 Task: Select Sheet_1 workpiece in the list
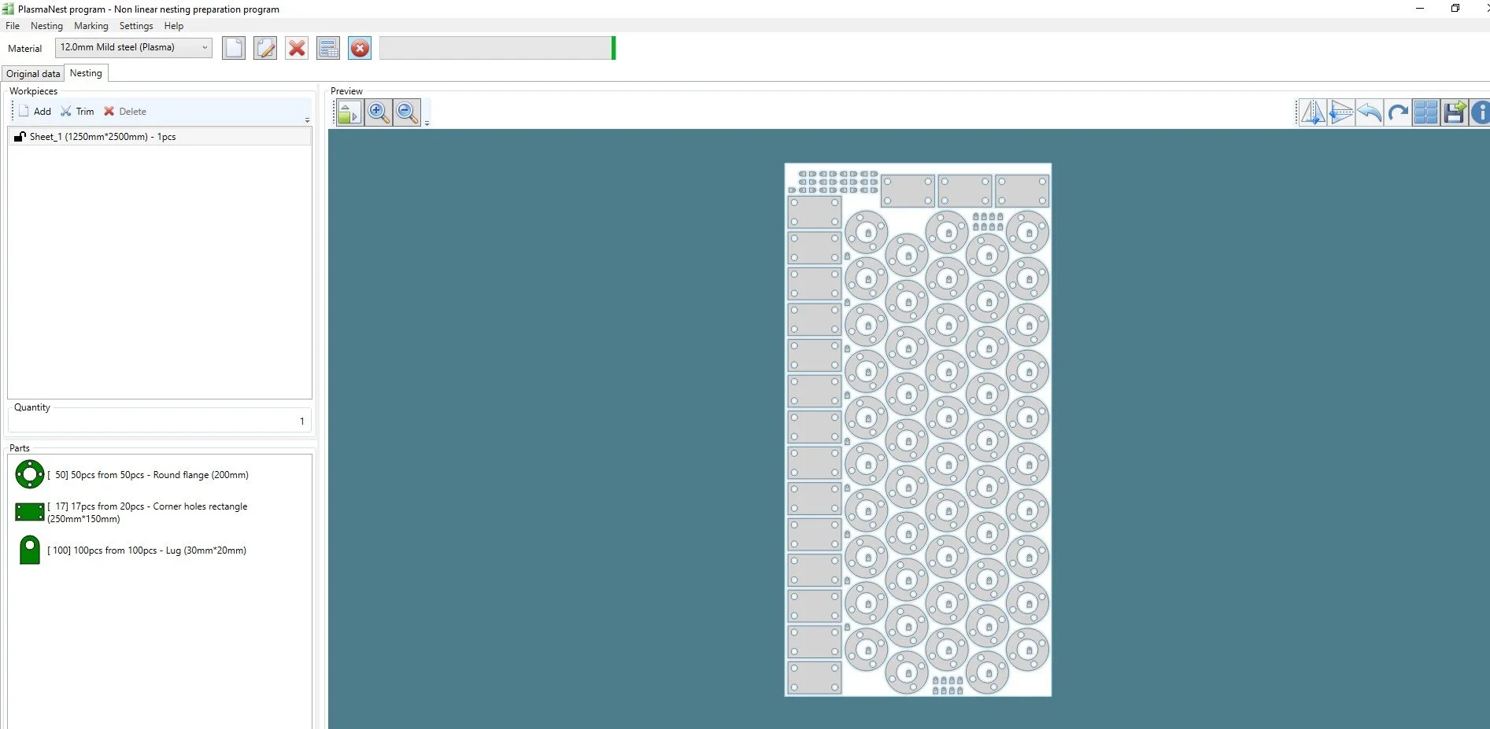click(102, 137)
